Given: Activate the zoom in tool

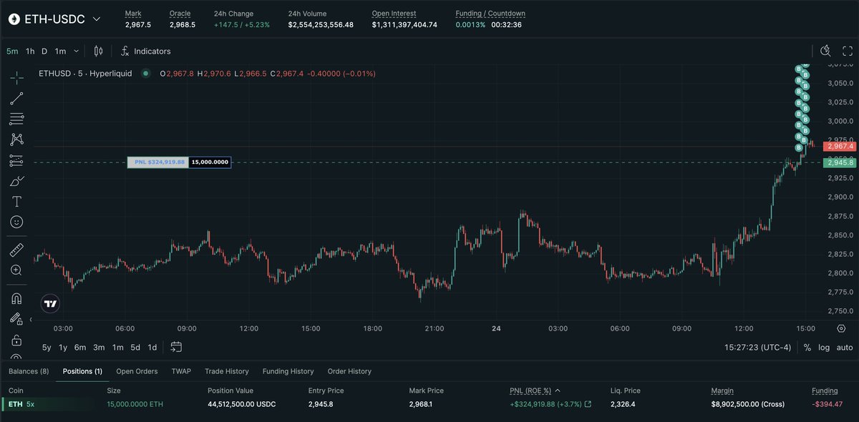Looking at the screenshot, I should 16,270.
